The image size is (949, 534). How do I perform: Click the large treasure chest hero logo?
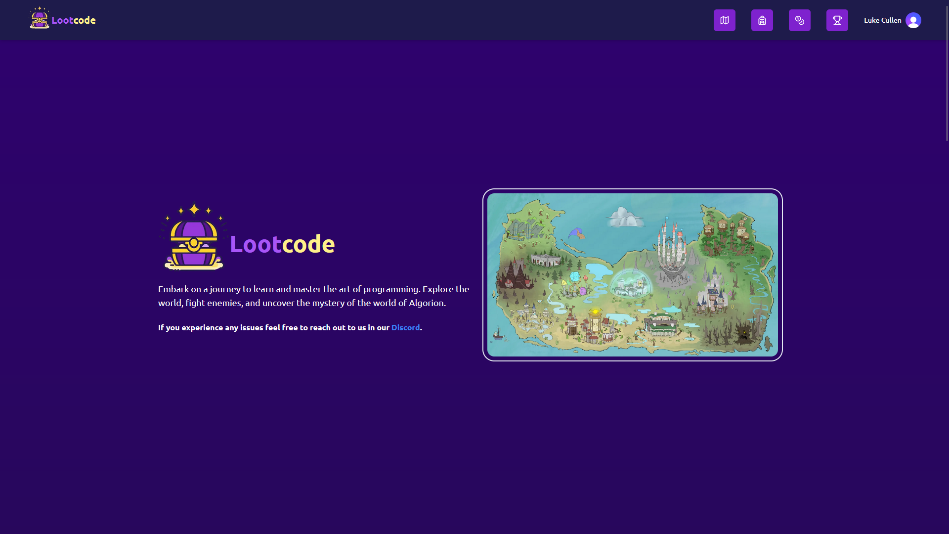[x=194, y=238]
